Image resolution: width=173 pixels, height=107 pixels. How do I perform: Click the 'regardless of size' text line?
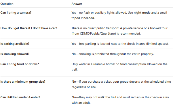point(84,87)
